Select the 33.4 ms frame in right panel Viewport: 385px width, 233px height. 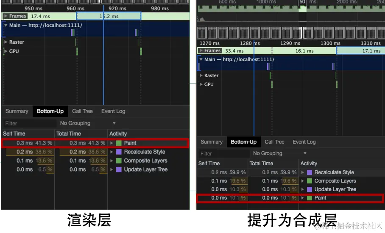coord(234,51)
